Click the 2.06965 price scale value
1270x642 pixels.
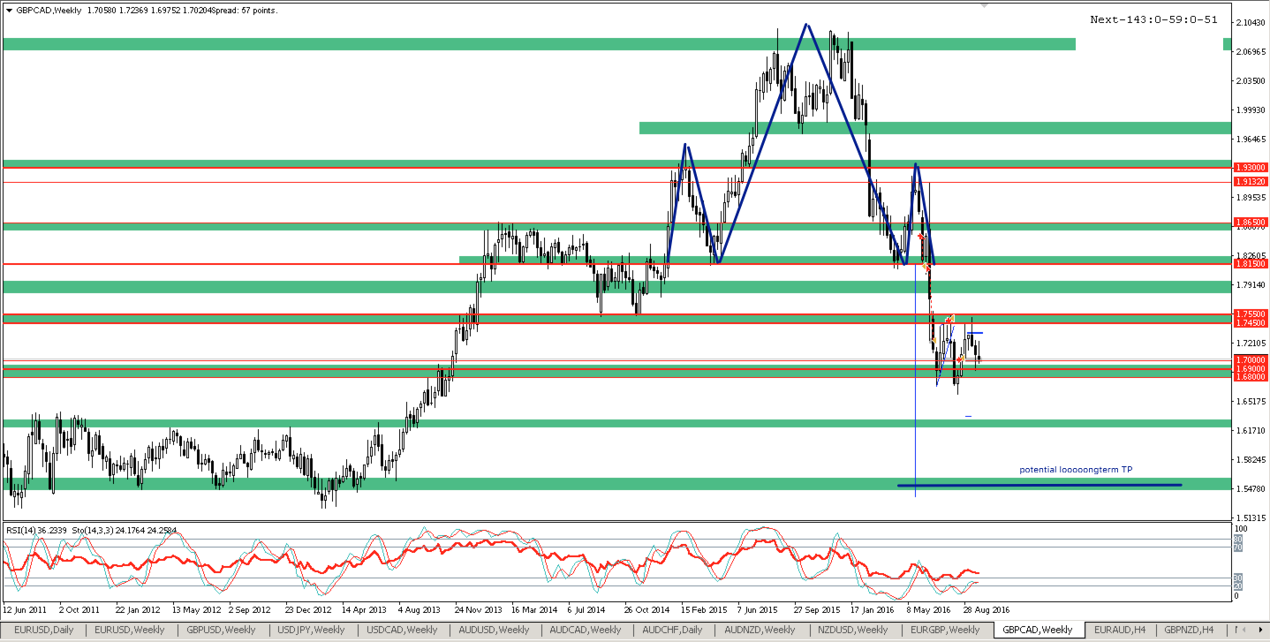[x=1251, y=51]
